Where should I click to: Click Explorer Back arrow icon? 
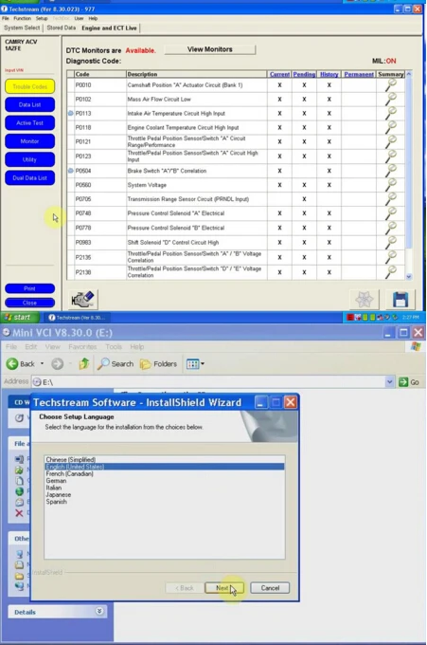[x=12, y=363]
